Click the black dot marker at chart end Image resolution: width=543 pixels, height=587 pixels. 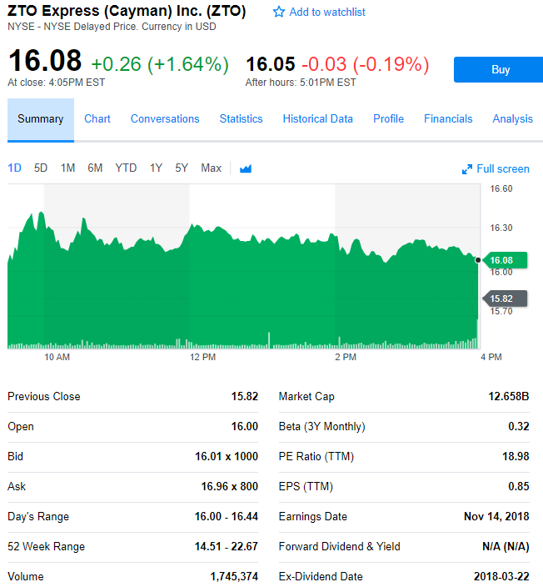pyautogui.click(x=478, y=260)
